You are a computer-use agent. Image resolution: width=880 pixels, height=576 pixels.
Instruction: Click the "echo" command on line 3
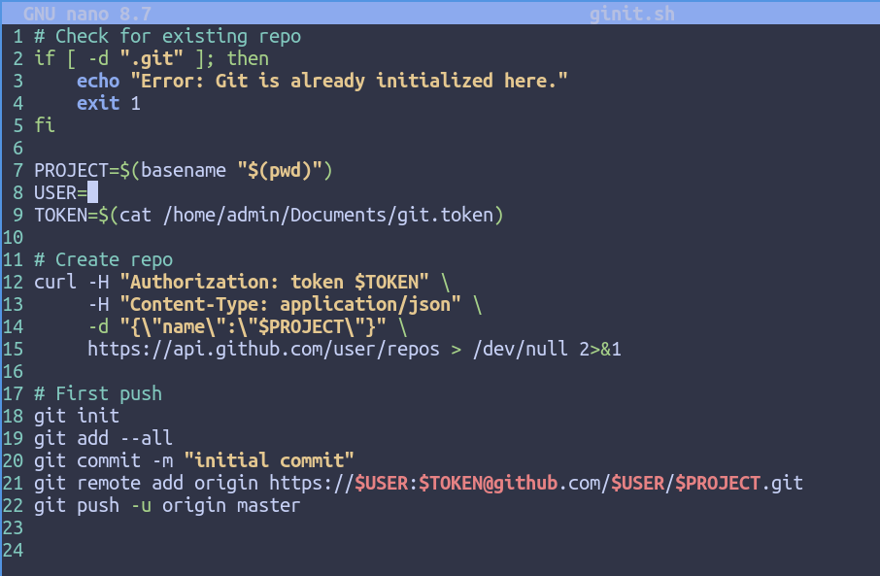[x=98, y=81]
